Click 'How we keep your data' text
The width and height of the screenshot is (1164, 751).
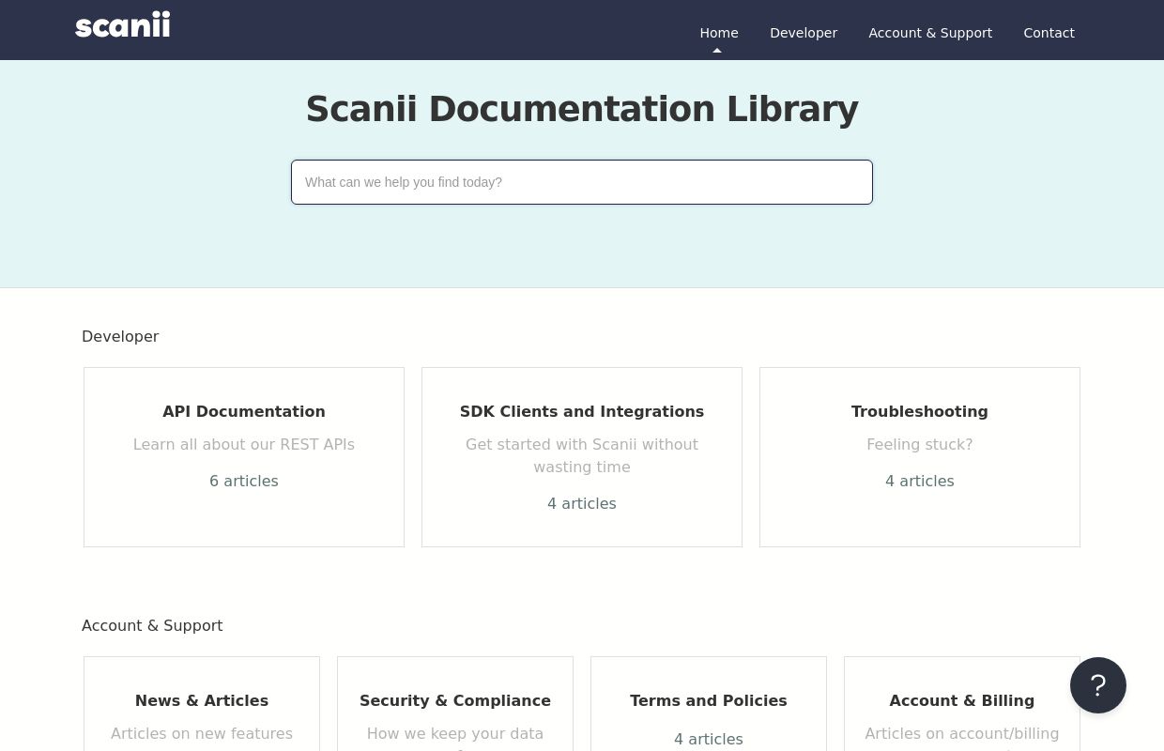[x=455, y=733]
